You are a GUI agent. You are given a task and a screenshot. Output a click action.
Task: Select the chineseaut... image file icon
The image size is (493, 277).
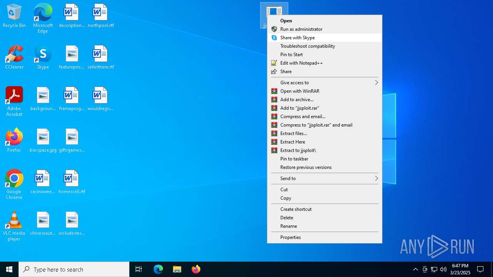(43, 224)
